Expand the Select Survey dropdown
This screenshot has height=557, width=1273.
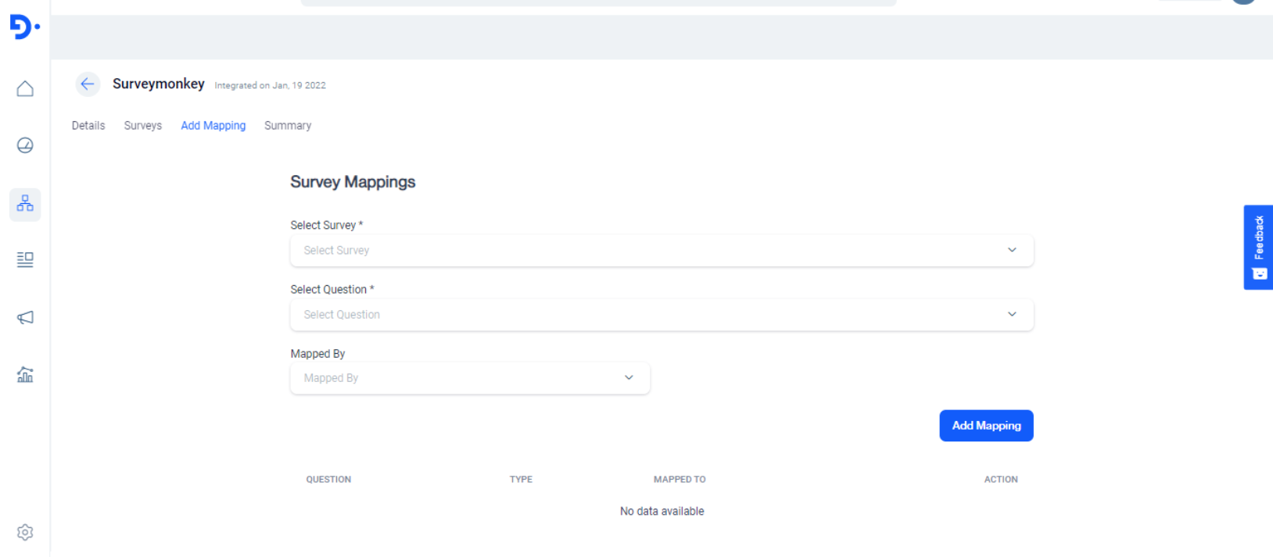click(661, 251)
